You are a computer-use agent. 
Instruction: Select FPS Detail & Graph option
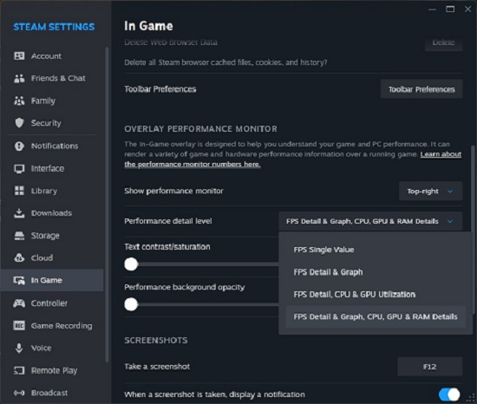pos(328,272)
